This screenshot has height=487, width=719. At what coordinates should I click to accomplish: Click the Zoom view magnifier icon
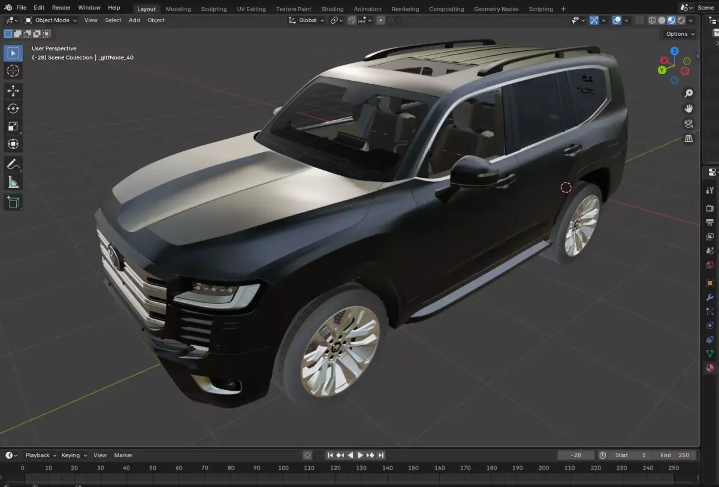(x=688, y=93)
